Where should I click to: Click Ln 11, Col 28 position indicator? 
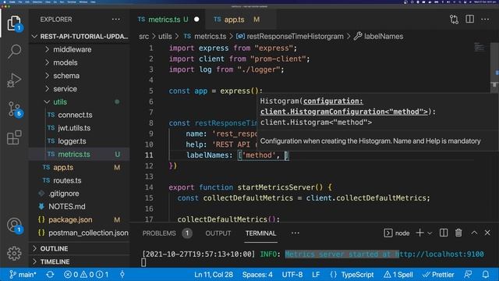[214, 275]
